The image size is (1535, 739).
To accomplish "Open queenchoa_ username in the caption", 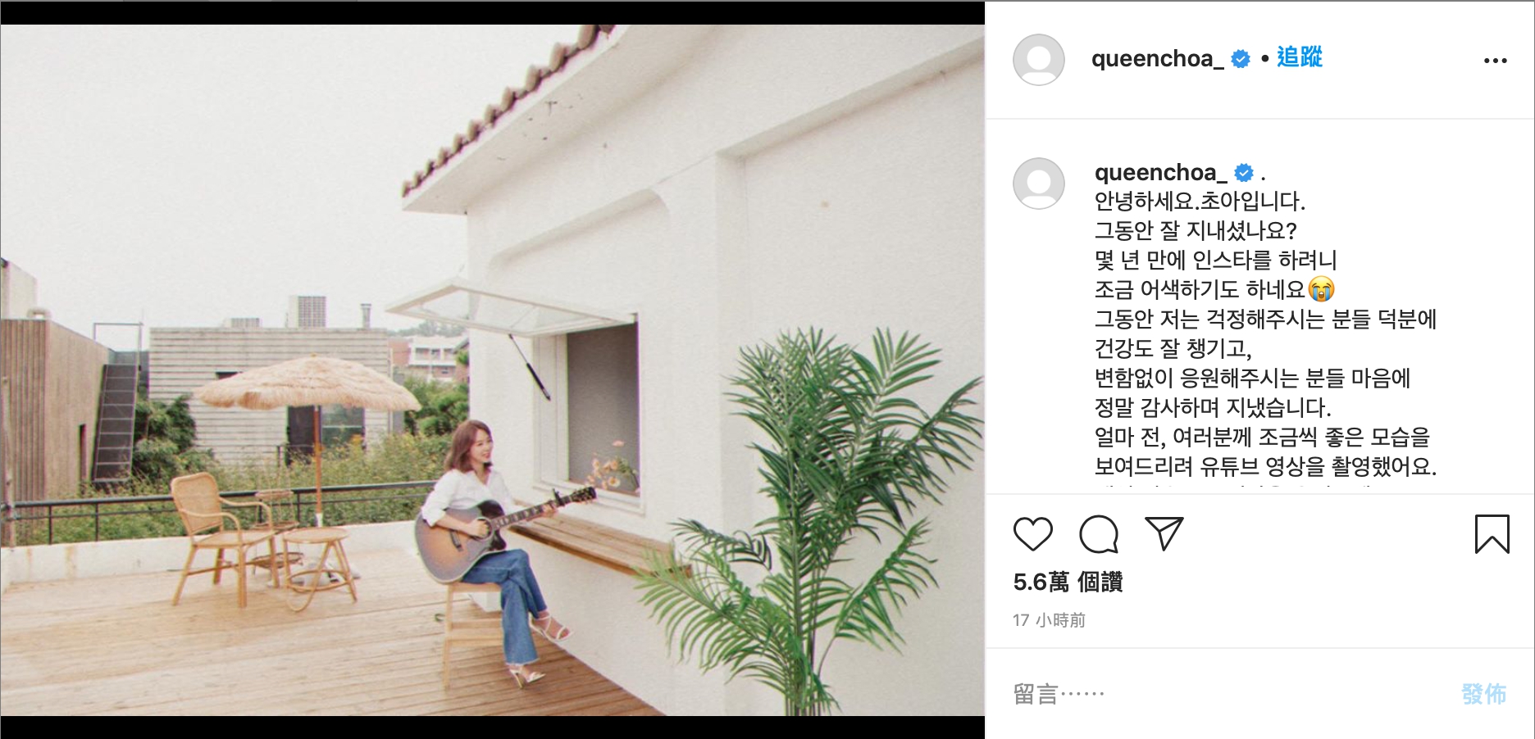I will tap(1160, 173).
